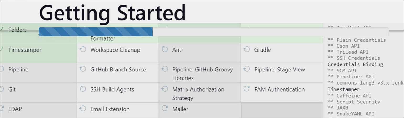
Task: Click the spinner icon next to SSH Build Agents
Action: point(83,89)
